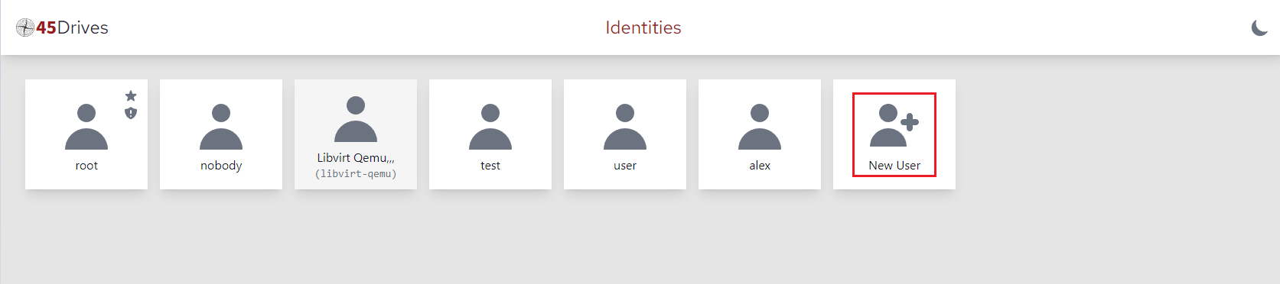The image size is (1280, 284).
Task: Click the "test" name label
Action: point(490,166)
